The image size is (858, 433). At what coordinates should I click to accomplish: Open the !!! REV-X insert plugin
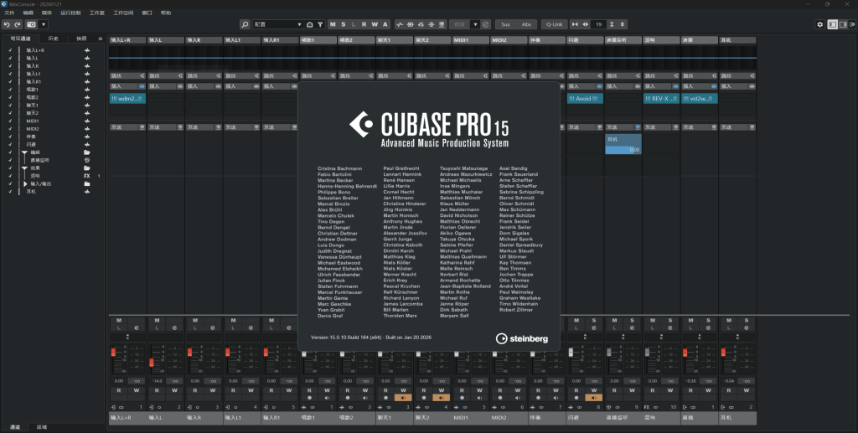click(x=661, y=99)
